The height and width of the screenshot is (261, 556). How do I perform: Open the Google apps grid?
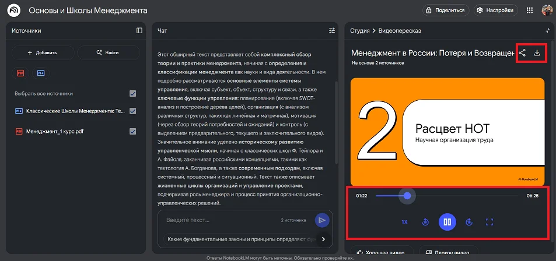pos(530,10)
